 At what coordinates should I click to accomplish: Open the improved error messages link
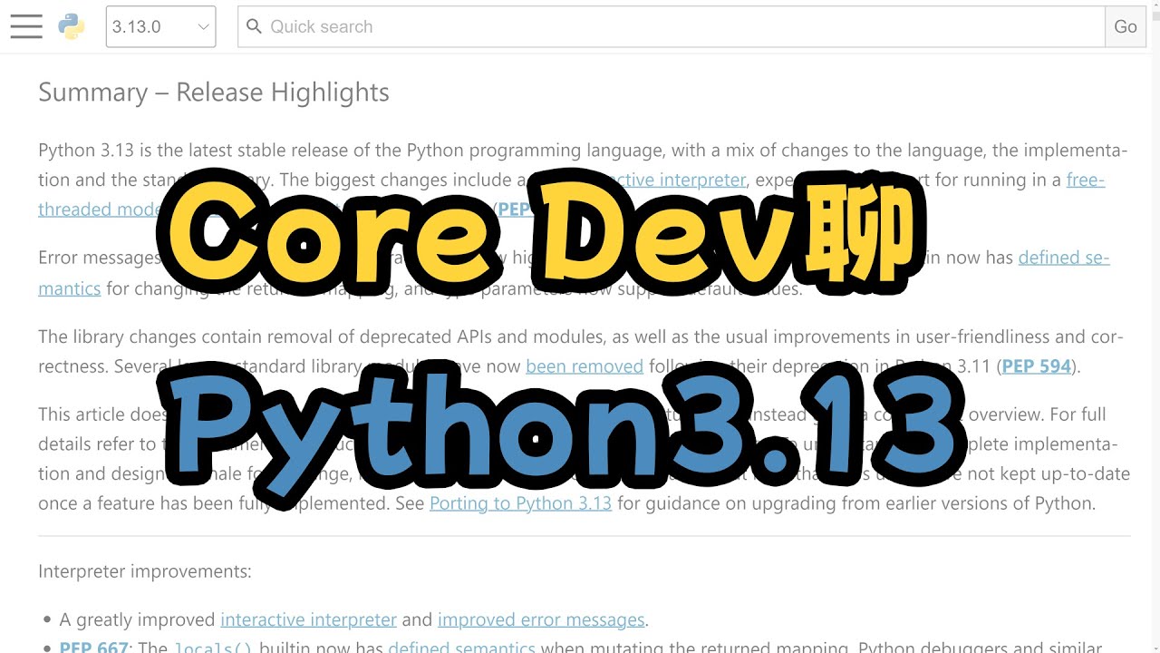[541, 619]
